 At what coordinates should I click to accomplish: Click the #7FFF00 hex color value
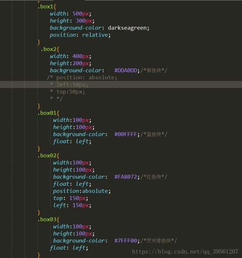(126, 240)
